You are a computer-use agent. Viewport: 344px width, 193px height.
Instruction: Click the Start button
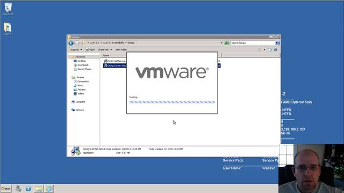(x=6, y=189)
